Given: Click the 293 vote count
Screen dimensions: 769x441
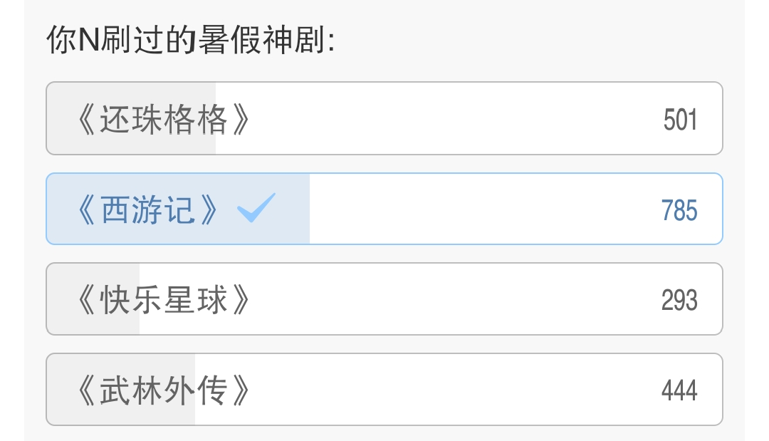Looking at the screenshot, I should click(x=679, y=301).
